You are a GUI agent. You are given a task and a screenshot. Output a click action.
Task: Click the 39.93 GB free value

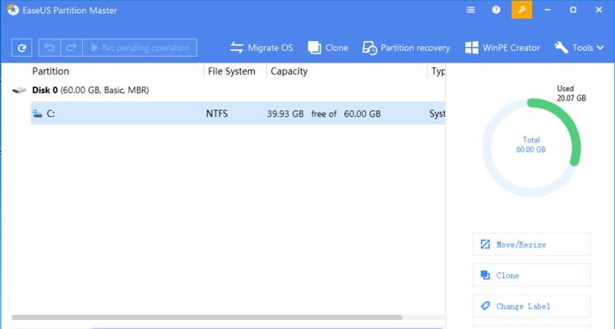[x=285, y=114]
